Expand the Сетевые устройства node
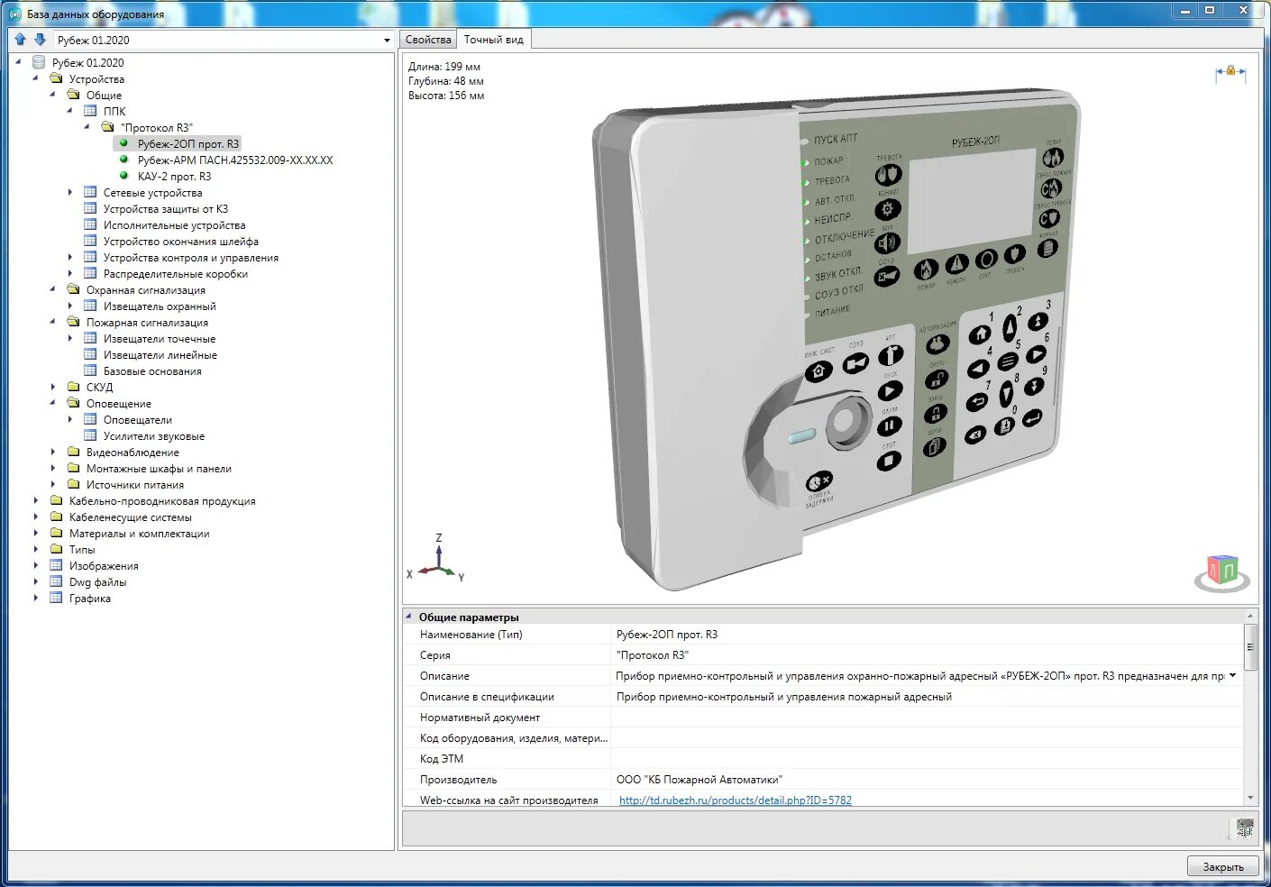1271x887 pixels. pyautogui.click(x=70, y=192)
